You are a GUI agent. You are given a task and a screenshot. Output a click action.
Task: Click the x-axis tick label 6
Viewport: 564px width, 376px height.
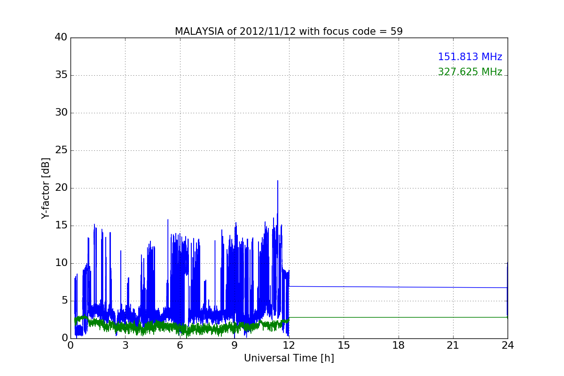180,345
